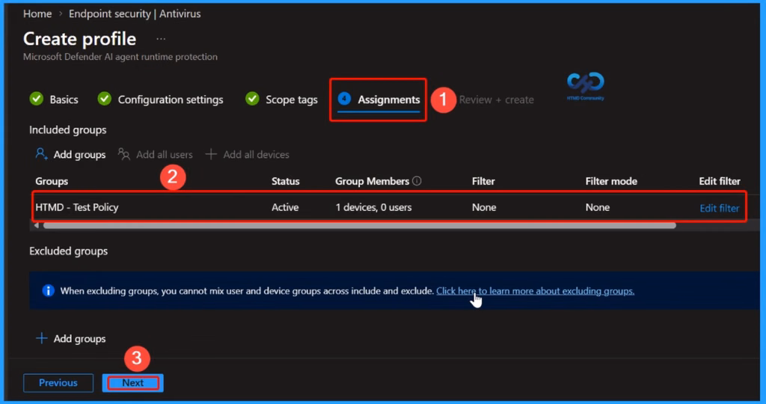
Task: Click the left arrow on the table scrollbar
Action: (37, 226)
